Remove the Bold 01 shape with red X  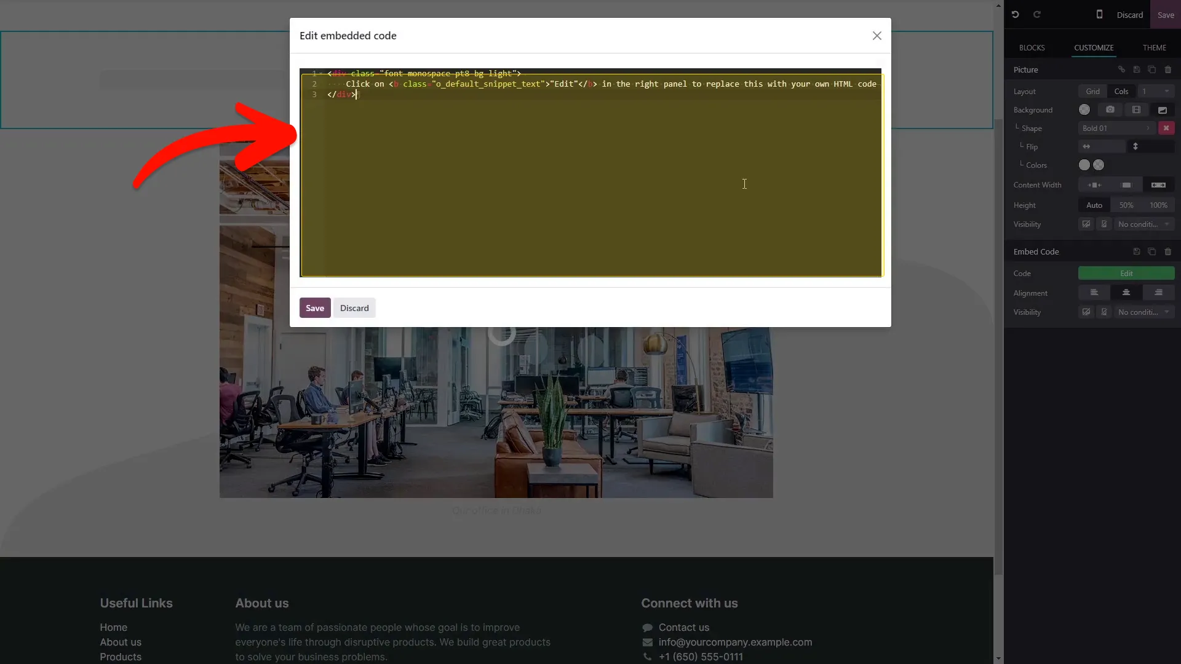pyautogui.click(x=1166, y=128)
